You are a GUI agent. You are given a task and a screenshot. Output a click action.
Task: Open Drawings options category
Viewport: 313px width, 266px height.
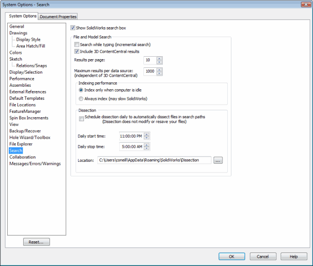click(x=18, y=33)
